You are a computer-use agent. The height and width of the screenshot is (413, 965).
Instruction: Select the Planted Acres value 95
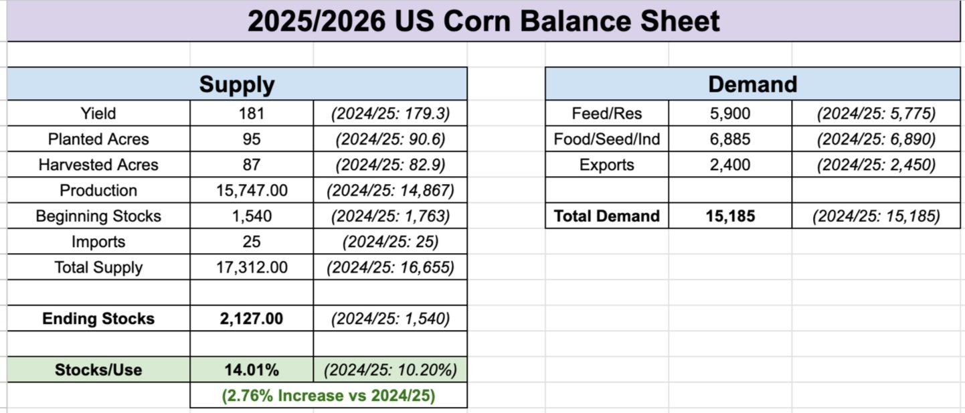[252, 139]
